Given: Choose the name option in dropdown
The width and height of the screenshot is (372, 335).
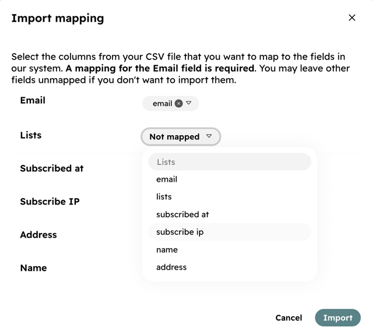Looking at the screenshot, I should (167, 249).
